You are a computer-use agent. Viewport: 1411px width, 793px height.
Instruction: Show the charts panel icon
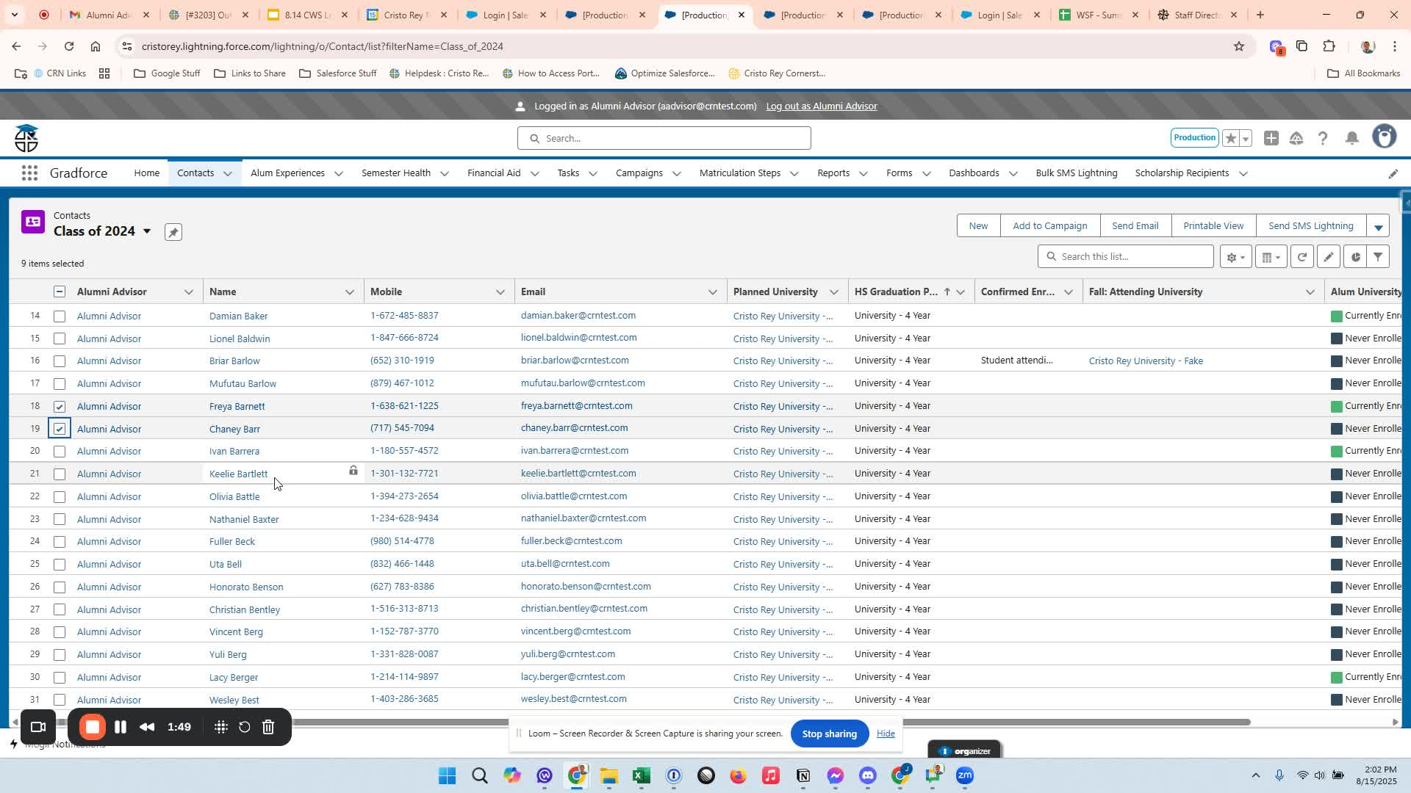tap(1355, 257)
